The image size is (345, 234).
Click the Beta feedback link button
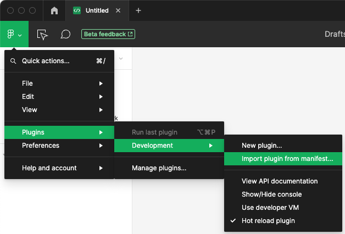point(108,34)
